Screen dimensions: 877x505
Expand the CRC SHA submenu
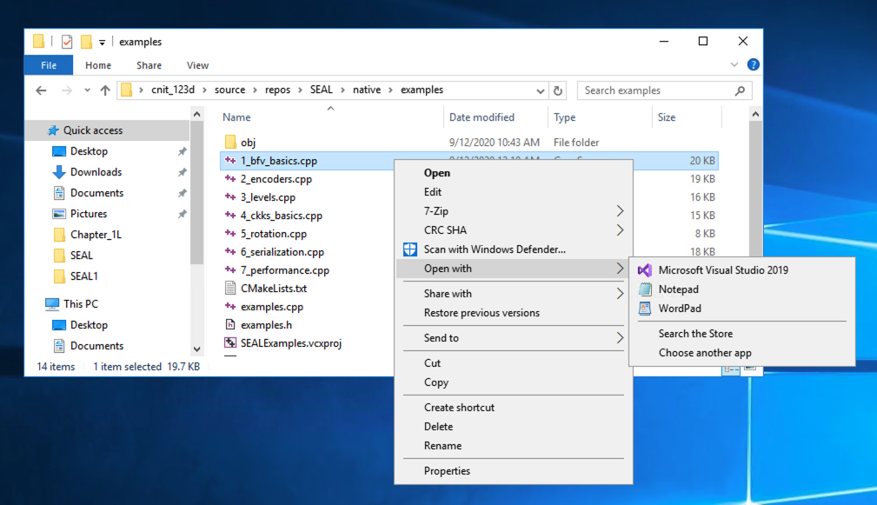click(620, 230)
